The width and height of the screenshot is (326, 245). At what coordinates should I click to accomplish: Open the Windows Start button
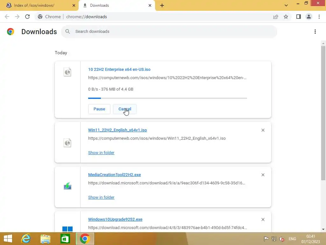[8, 239]
